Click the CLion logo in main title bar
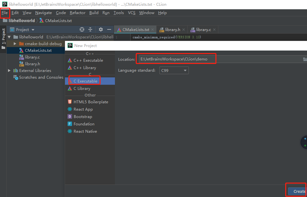 point(4,4)
